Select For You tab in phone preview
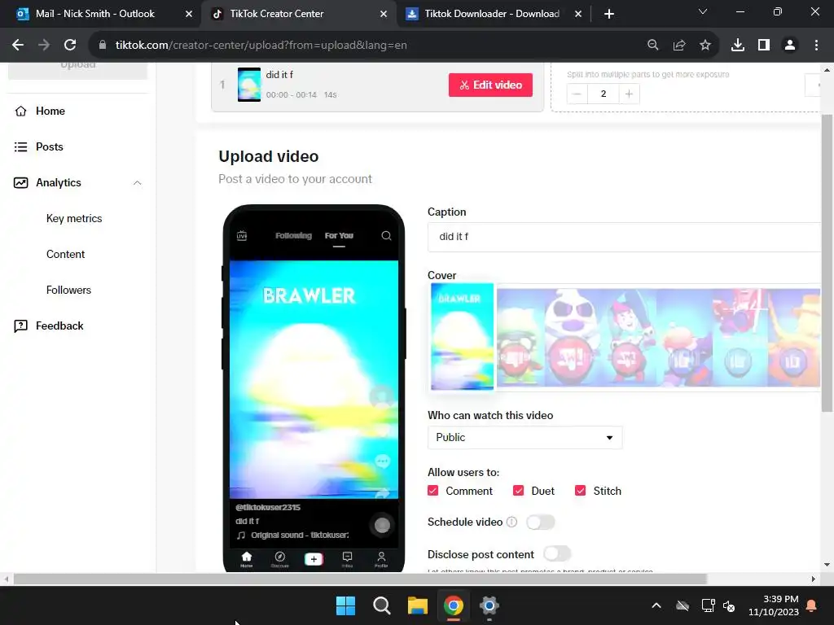Viewport: 834px width, 625px height. click(x=339, y=235)
